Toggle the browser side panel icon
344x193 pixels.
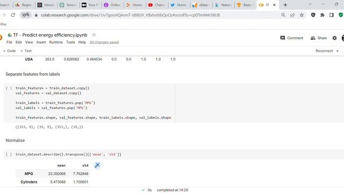coord(332,15)
